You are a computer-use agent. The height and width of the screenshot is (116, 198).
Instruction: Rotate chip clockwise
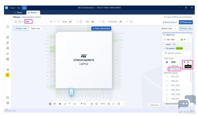point(75,104)
